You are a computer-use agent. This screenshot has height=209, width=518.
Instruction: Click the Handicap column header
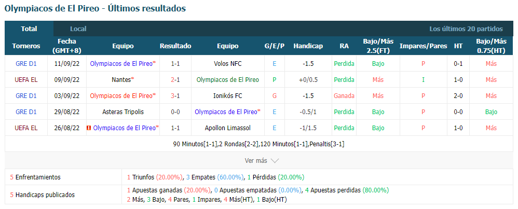point(308,46)
